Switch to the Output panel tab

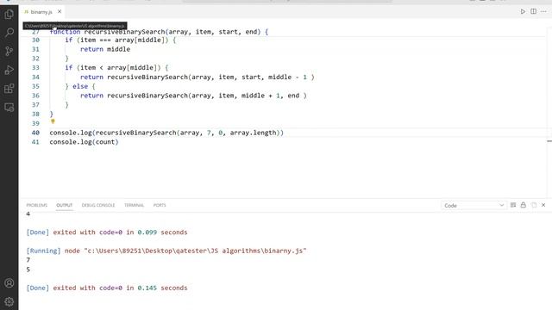tap(65, 205)
